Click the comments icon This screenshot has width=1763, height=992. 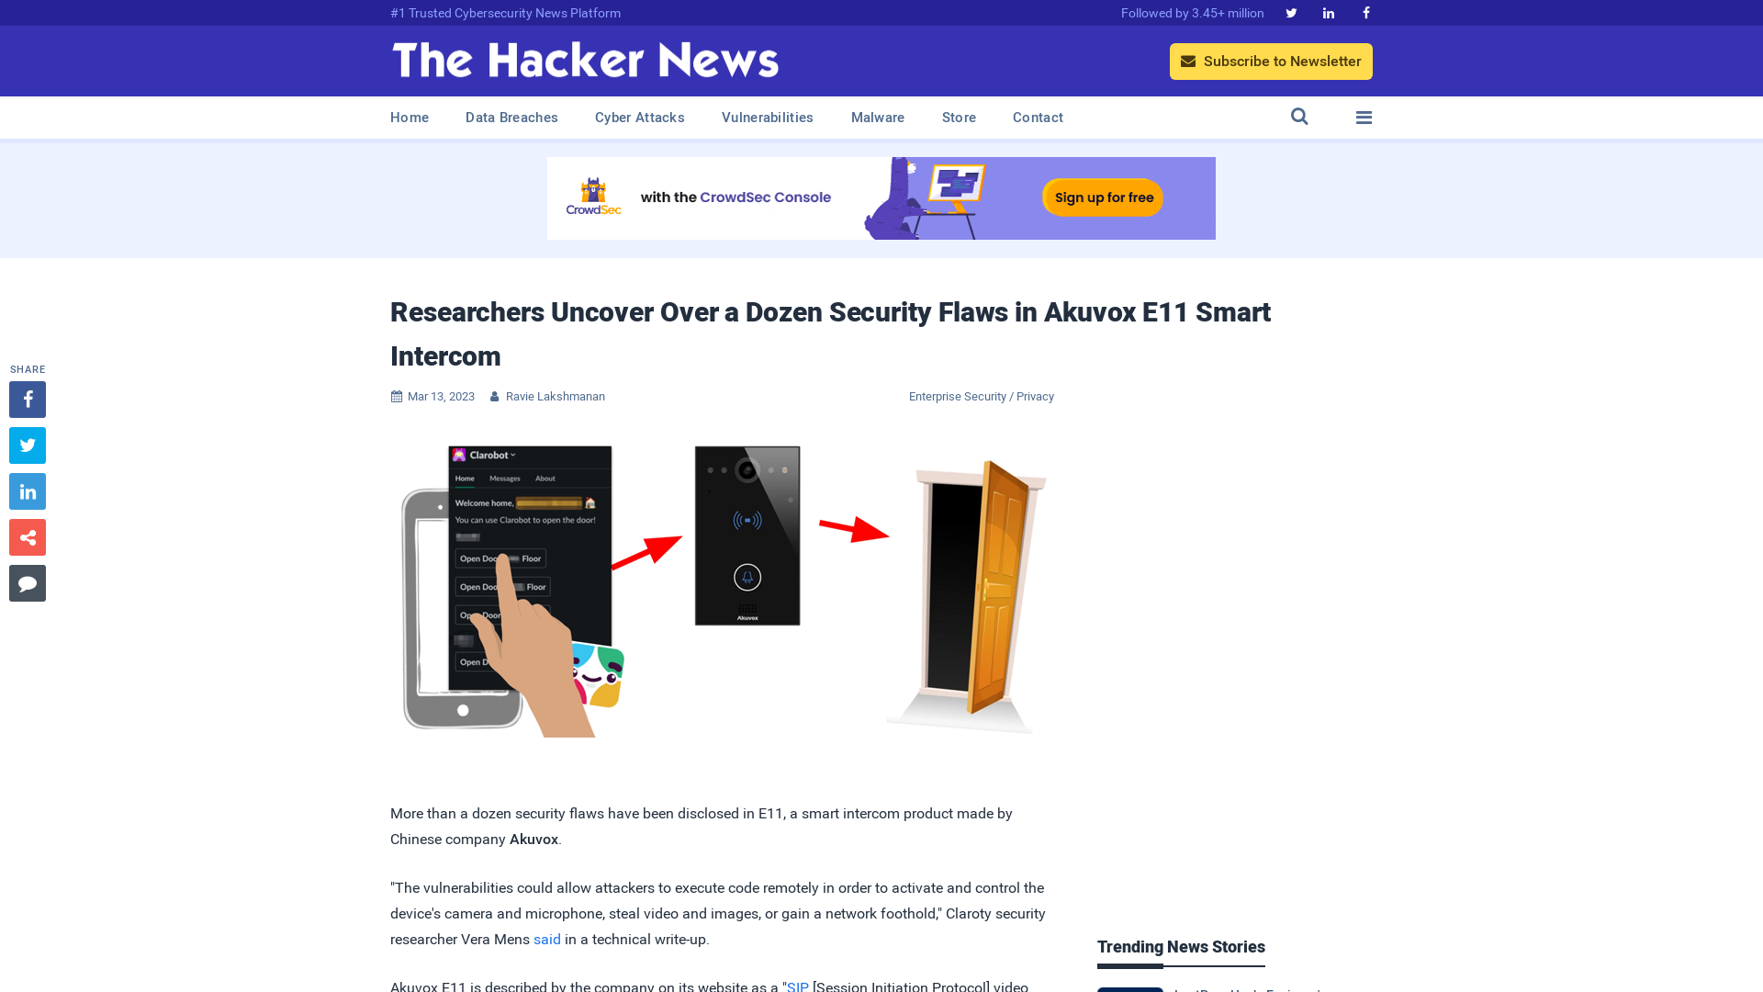(27, 582)
